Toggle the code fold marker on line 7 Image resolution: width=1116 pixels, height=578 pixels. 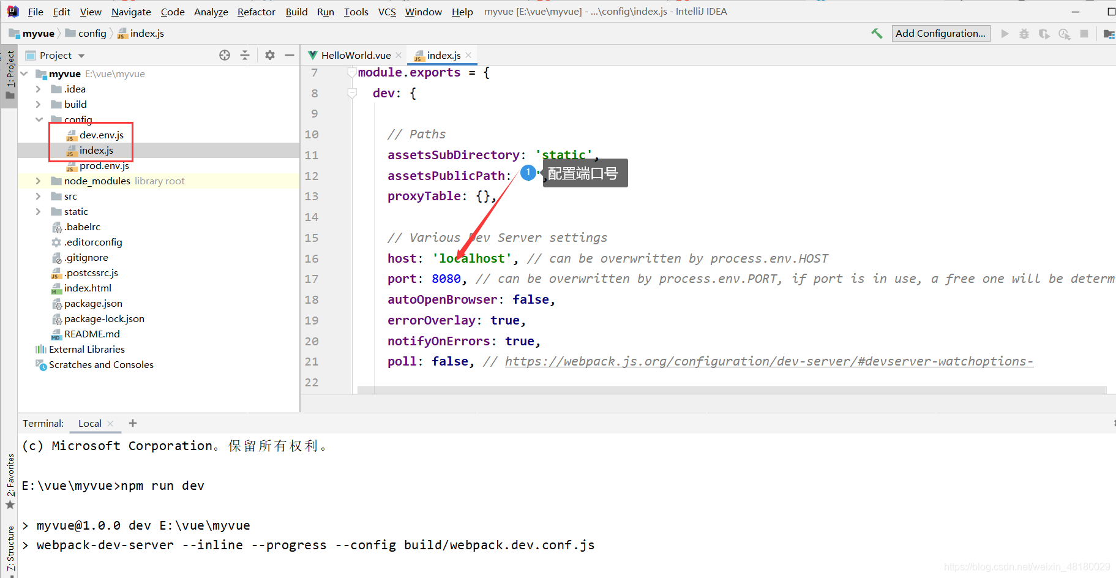pyautogui.click(x=352, y=72)
